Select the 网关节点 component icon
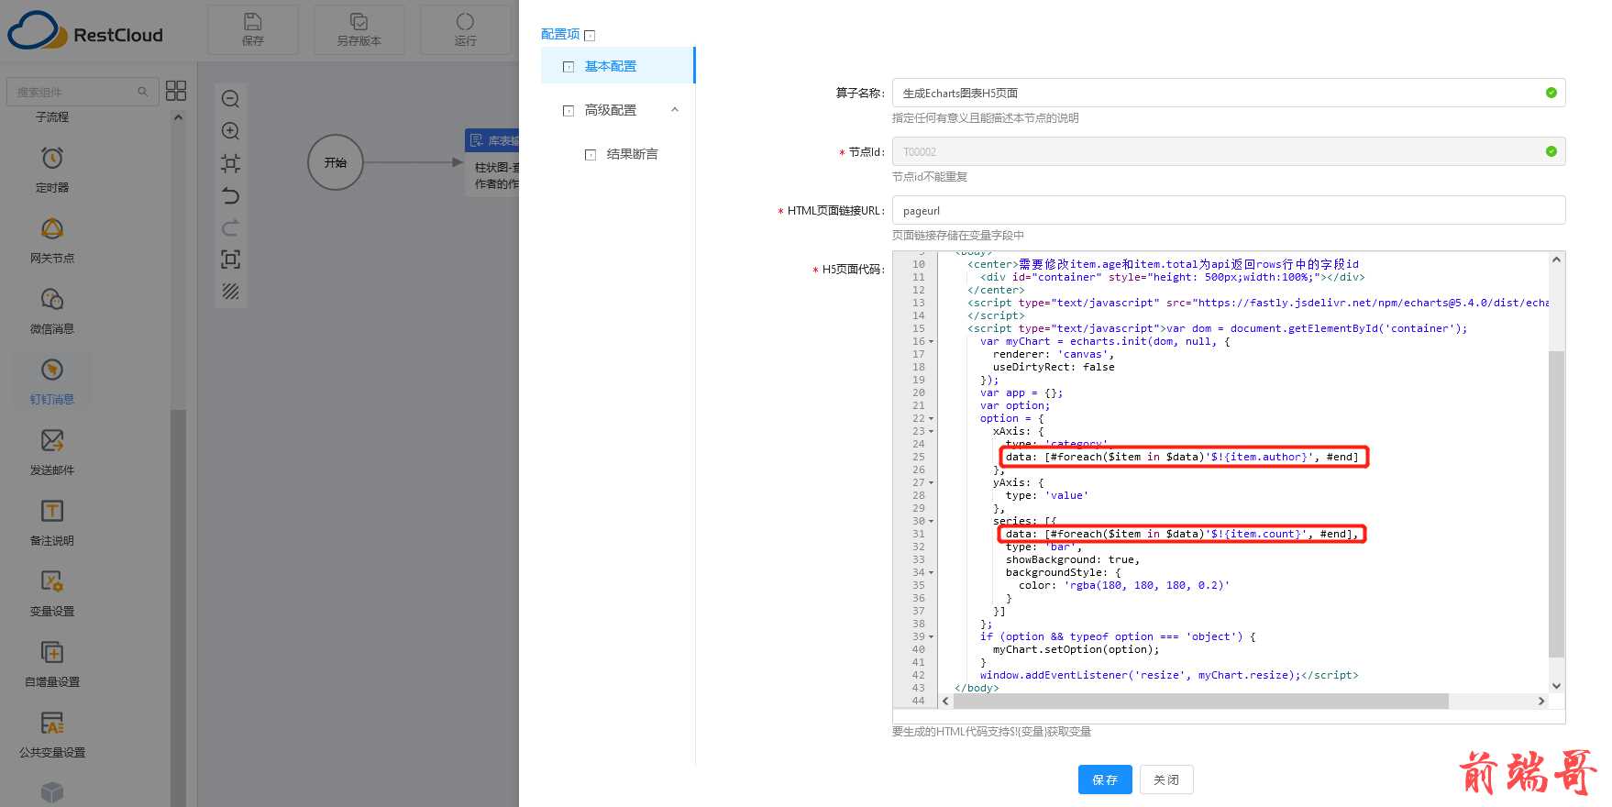This screenshot has height=807, width=1612. (x=52, y=229)
